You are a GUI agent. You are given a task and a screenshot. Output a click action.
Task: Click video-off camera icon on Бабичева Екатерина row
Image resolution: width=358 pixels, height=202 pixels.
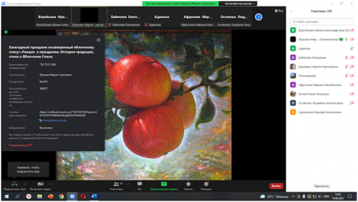(352, 58)
